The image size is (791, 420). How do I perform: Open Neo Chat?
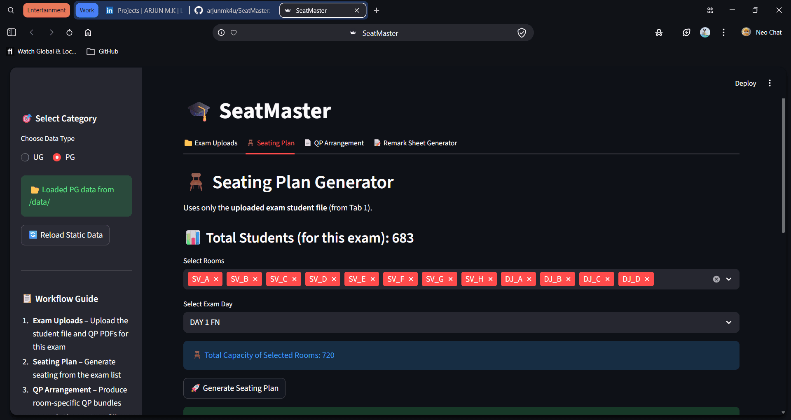coord(761,32)
